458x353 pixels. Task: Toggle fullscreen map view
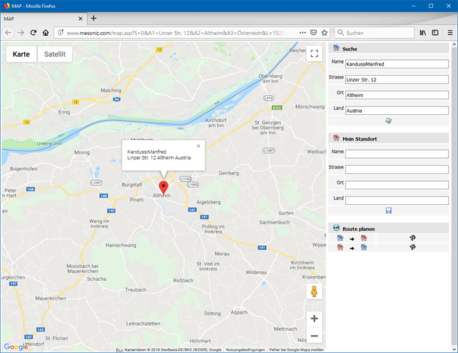[314, 55]
